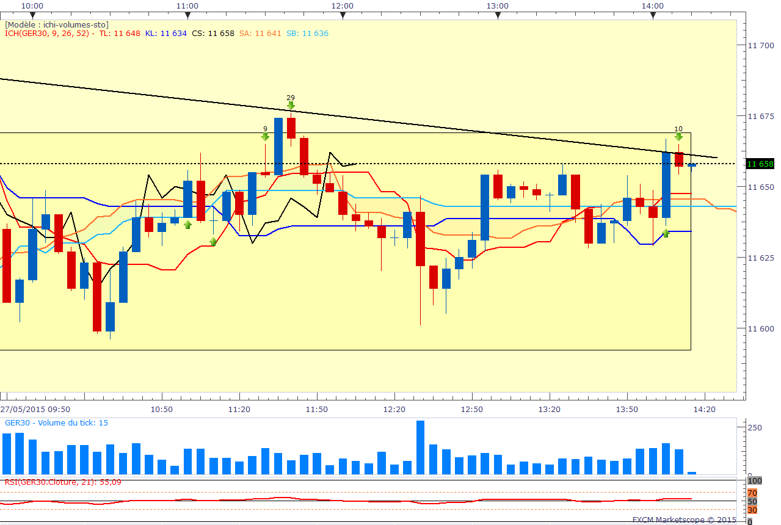Click the Modèle ichi-volumes-sto template label
Image resolution: width=781 pixels, height=525 pixels.
(57, 24)
